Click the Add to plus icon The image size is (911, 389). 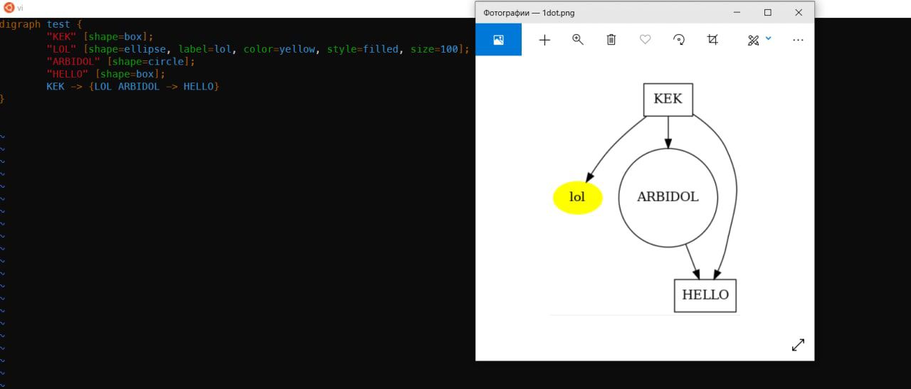tap(544, 40)
